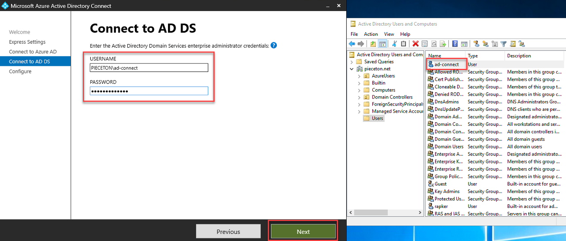Expand the Saved Queries node
The width and height of the screenshot is (566, 241).
pos(352,62)
